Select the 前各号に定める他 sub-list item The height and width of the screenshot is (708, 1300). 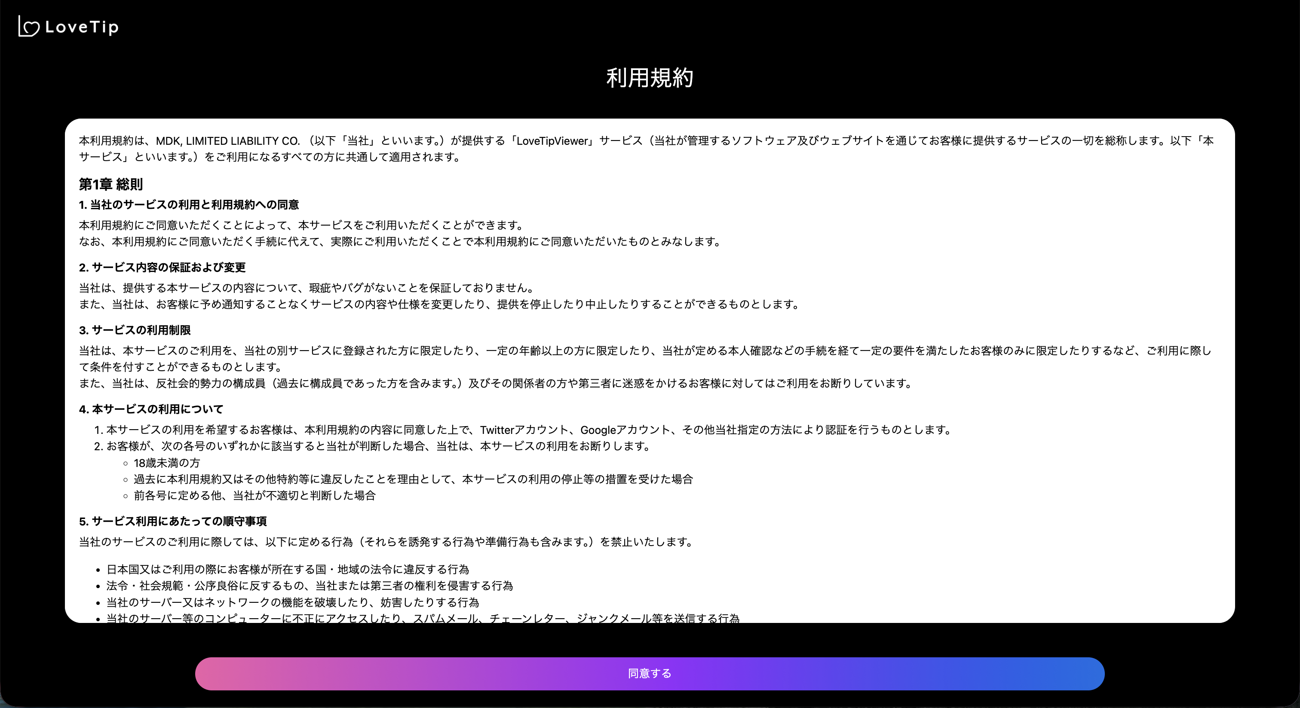click(x=255, y=496)
